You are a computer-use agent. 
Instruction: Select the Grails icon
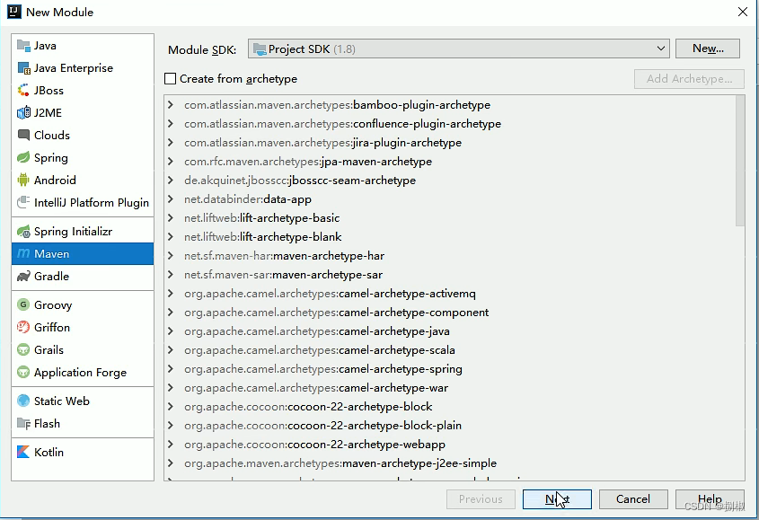click(x=23, y=349)
